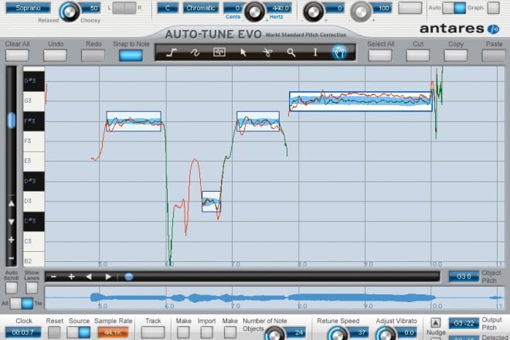Click the Copy button

click(456, 56)
